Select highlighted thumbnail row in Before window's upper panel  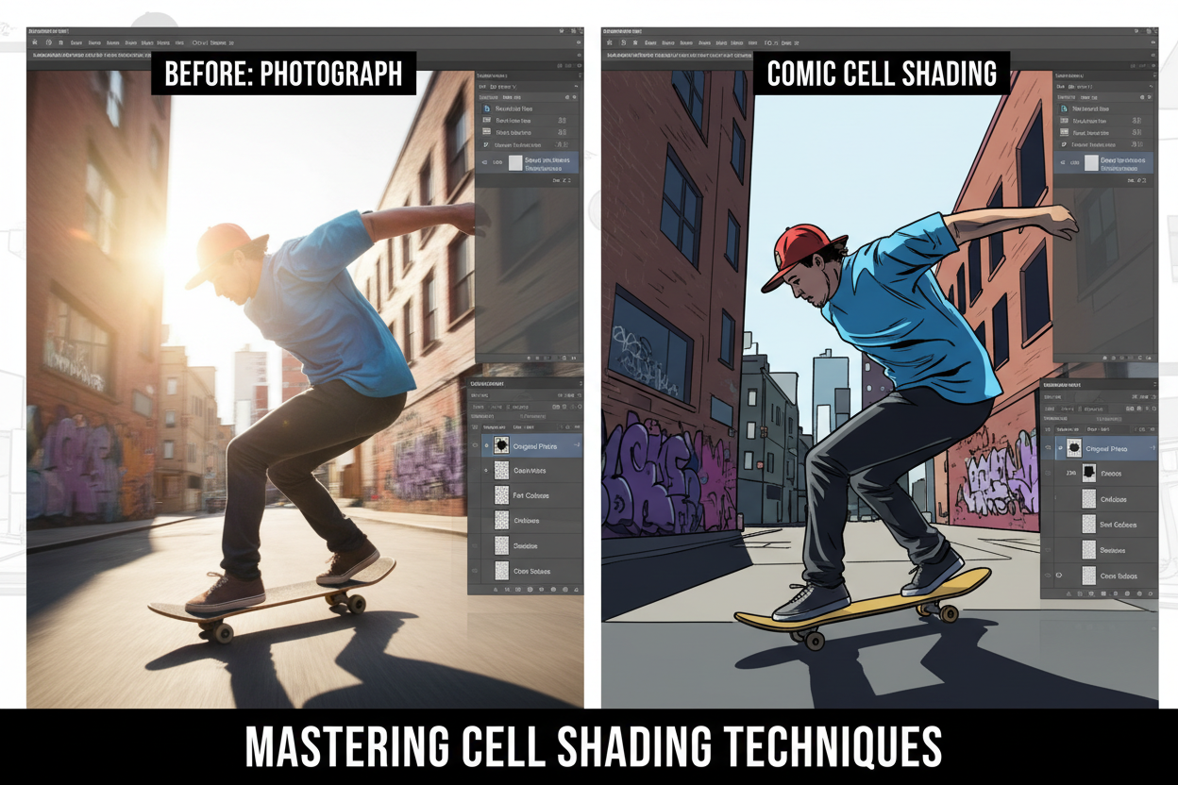click(x=527, y=162)
